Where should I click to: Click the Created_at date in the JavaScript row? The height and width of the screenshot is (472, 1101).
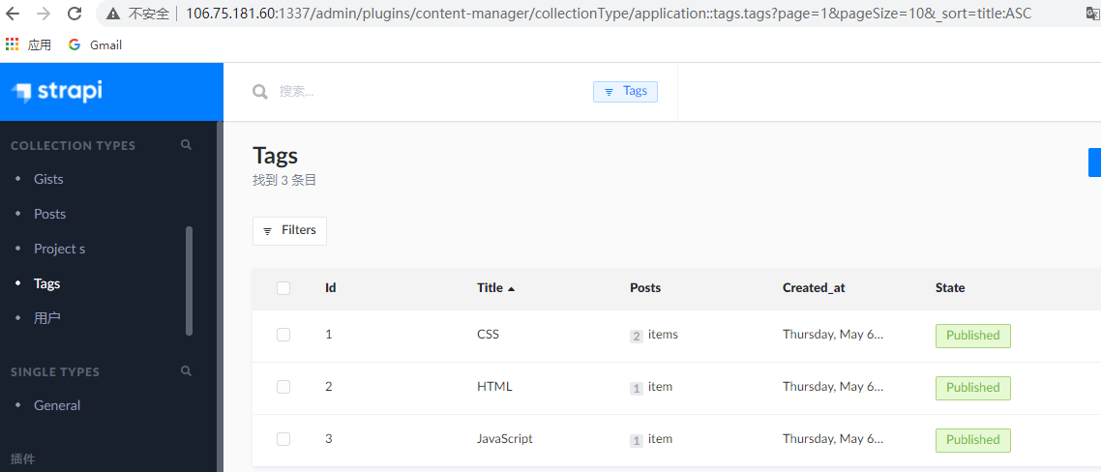833,439
